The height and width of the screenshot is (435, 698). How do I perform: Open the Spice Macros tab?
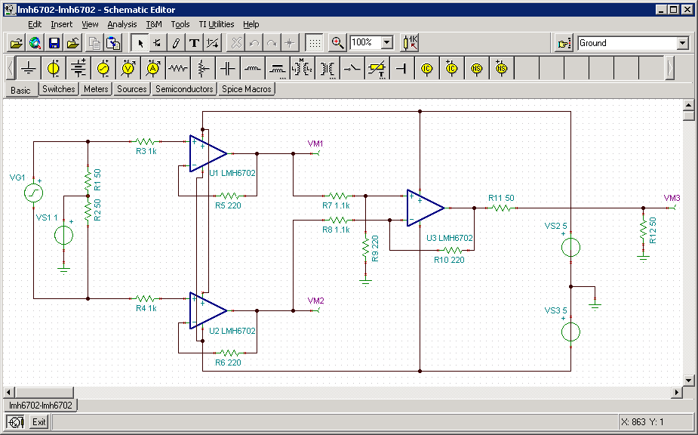coord(247,89)
